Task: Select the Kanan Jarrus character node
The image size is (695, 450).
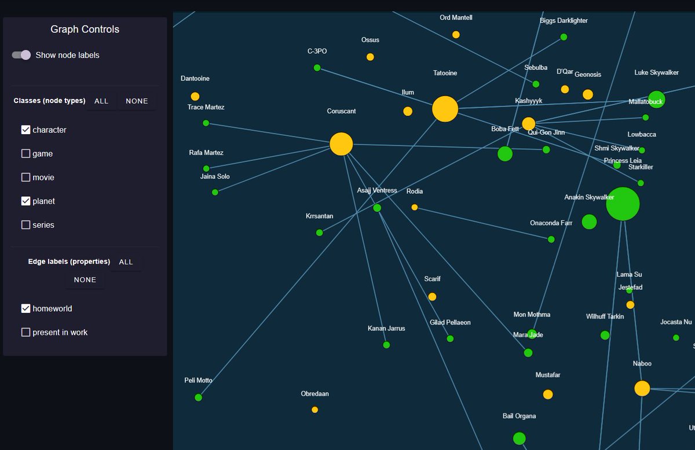Action: [386, 345]
